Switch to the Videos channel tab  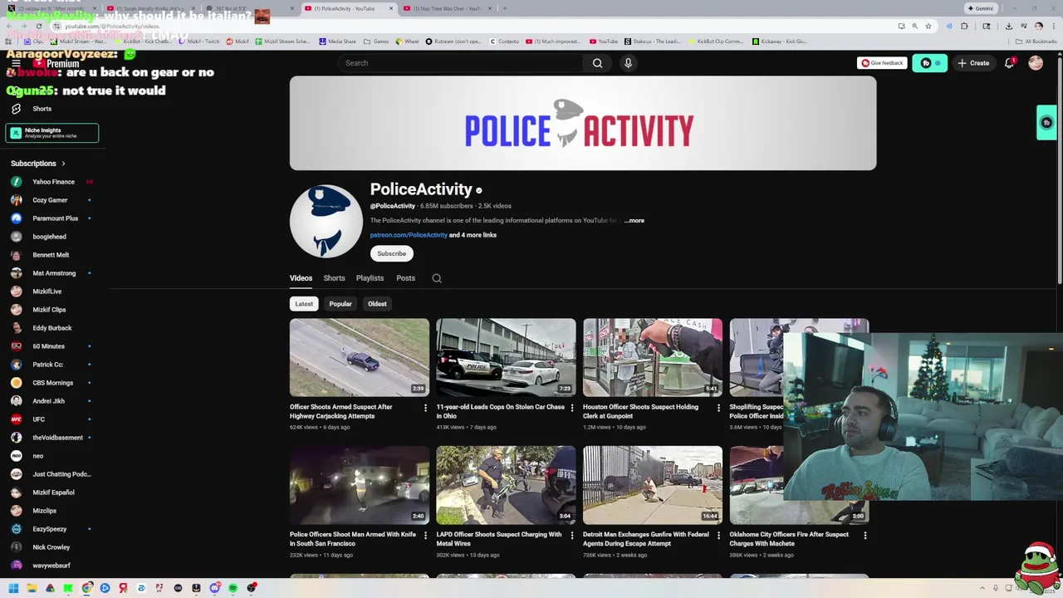point(301,278)
